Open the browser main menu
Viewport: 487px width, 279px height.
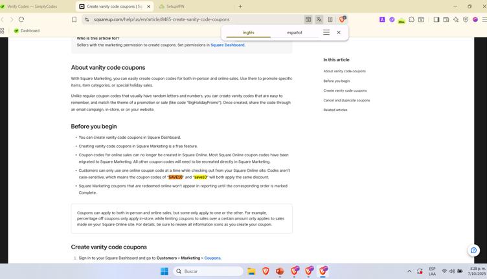(484, 19)
